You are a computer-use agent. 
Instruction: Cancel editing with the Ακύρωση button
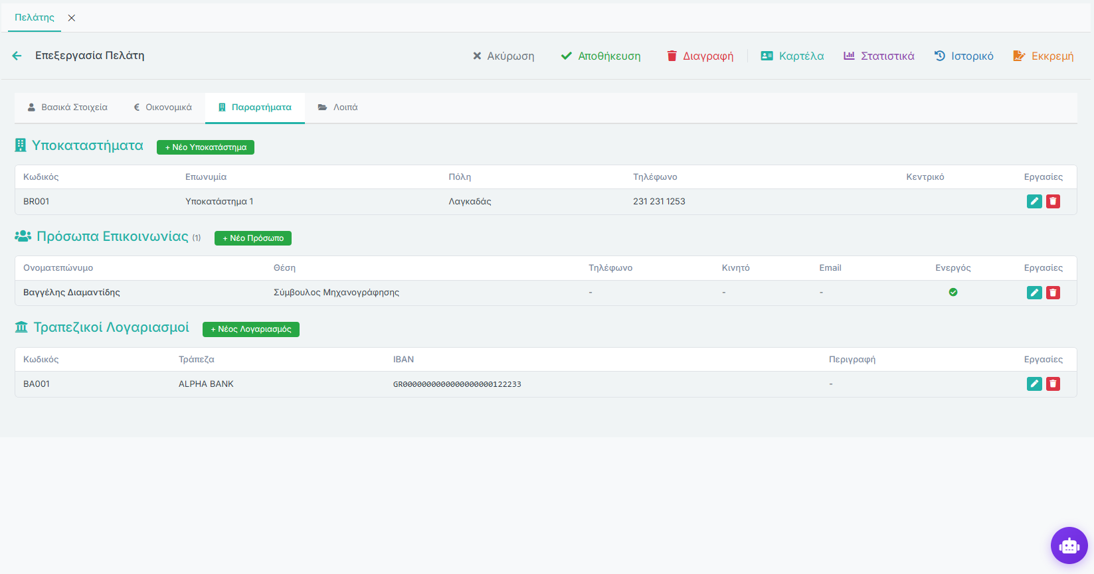coord(503,56)
